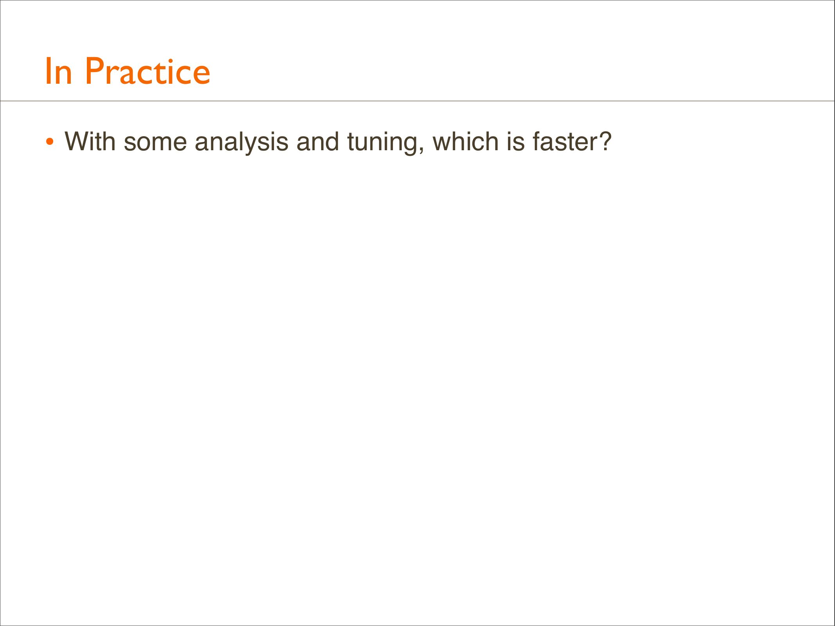Click the word 'Practice' in title

(x=148, y=71)
